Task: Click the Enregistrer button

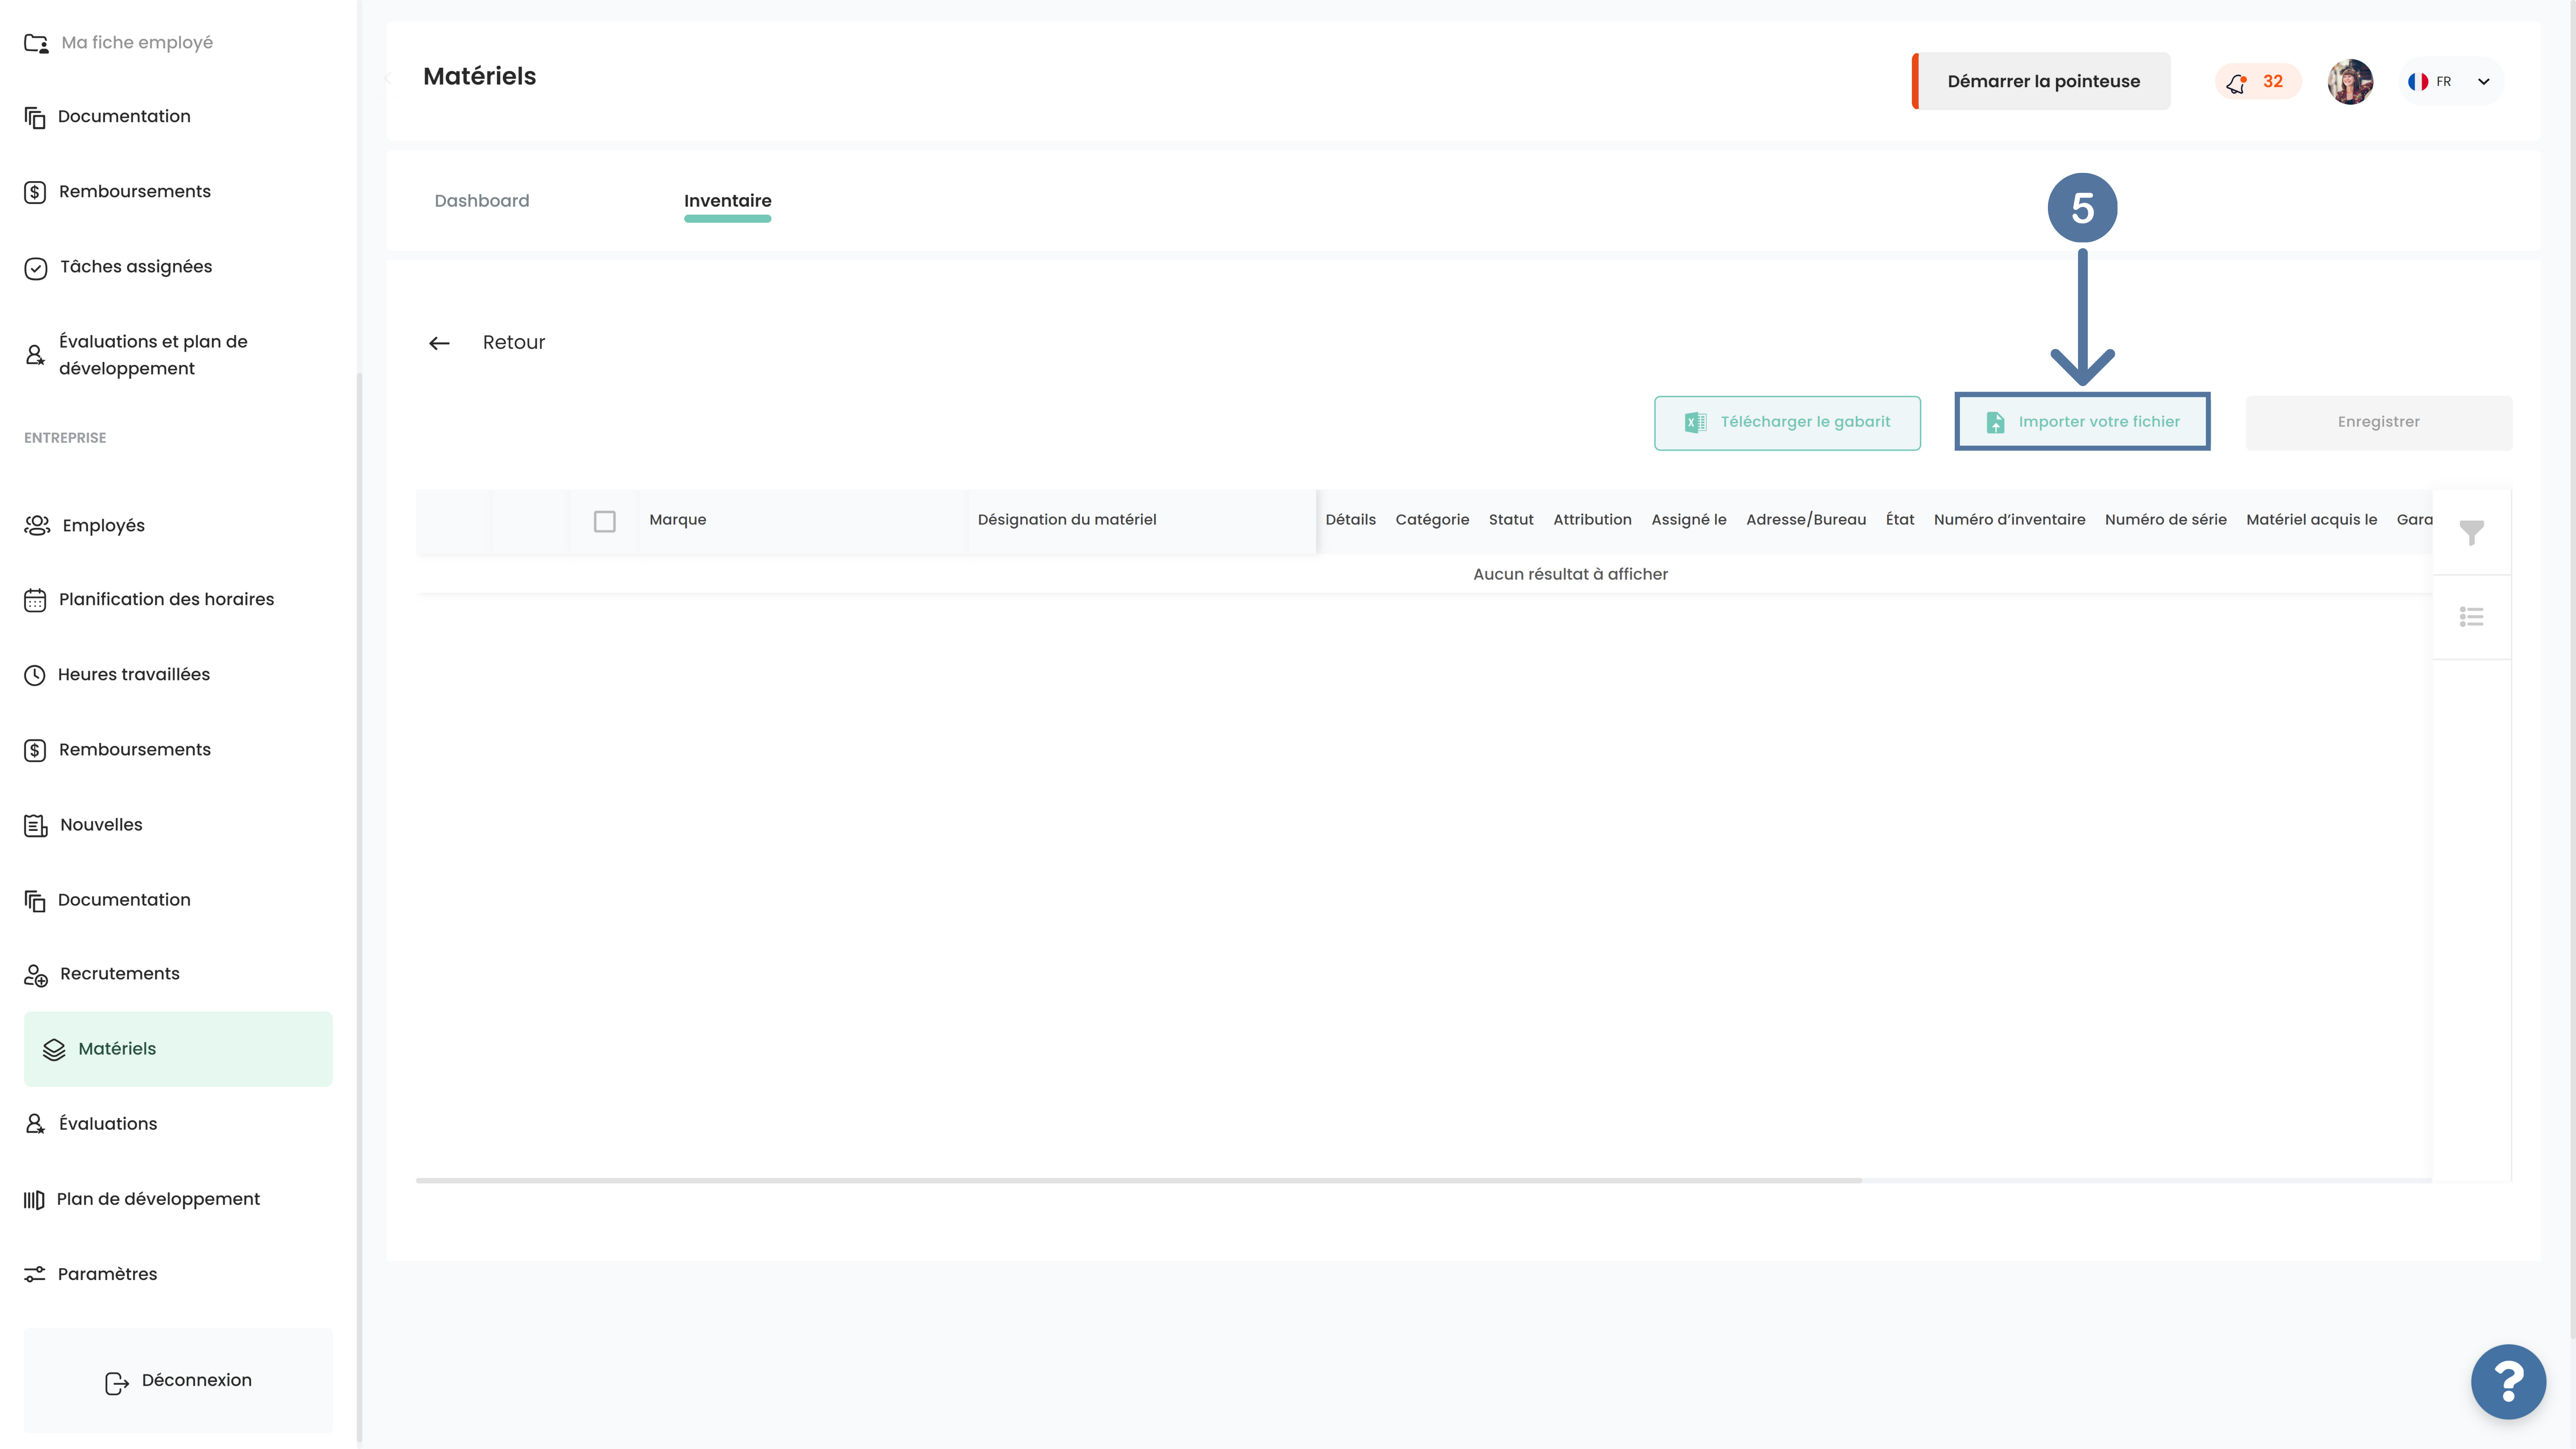Action: [2378, 422]
